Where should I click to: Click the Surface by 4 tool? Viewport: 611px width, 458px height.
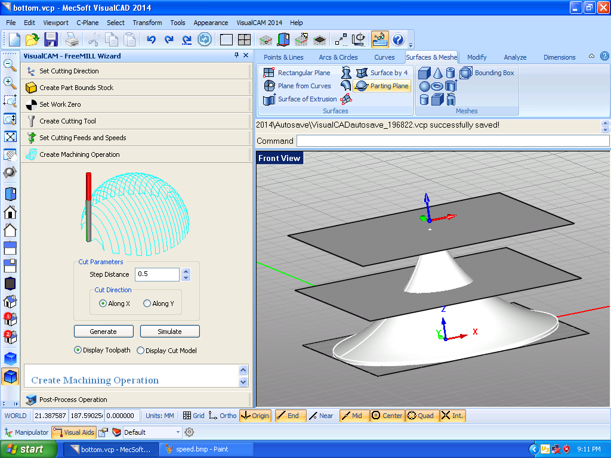coord(382,72)
